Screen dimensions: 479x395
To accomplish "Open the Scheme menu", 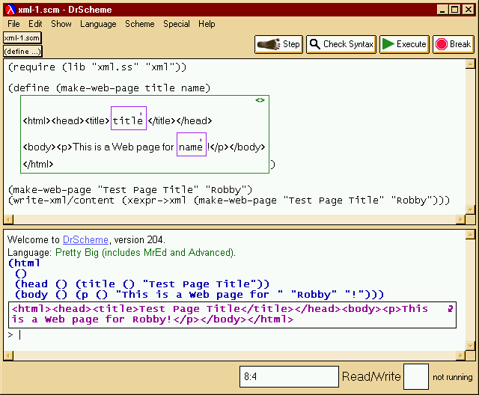I will click(x=140, y=24).
